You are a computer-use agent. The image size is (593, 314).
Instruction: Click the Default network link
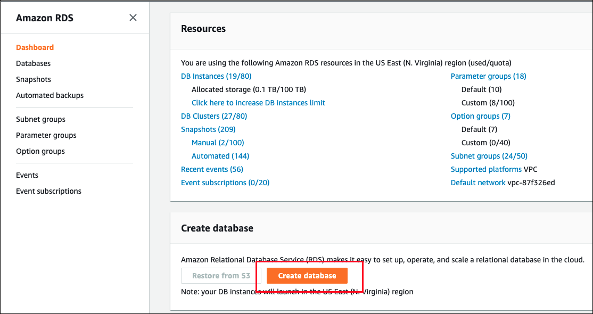tap(478, 183)
